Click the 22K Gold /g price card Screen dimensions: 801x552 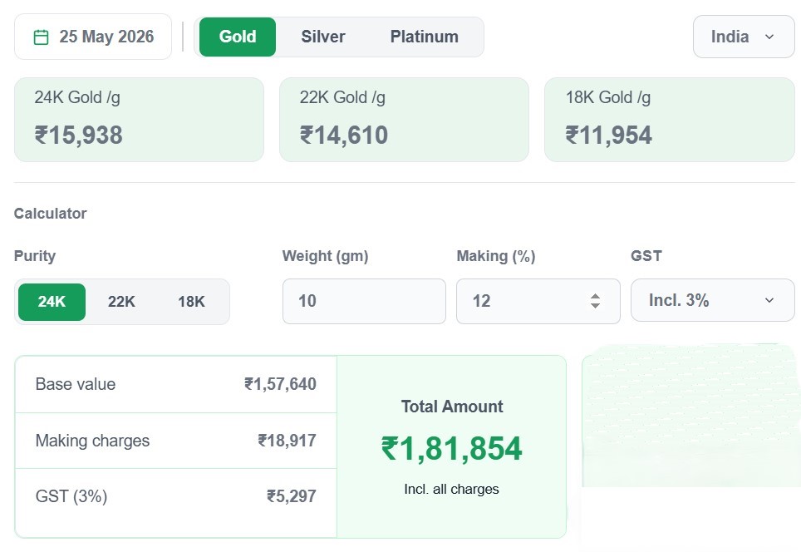(404, 120)
